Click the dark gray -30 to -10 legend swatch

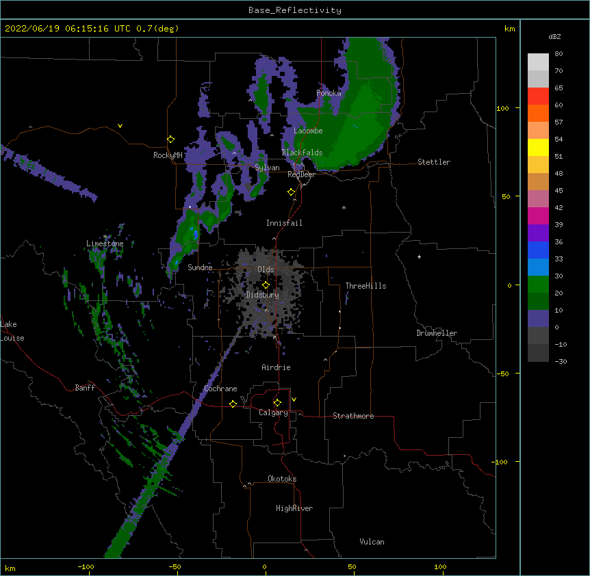tap(538, 353)
